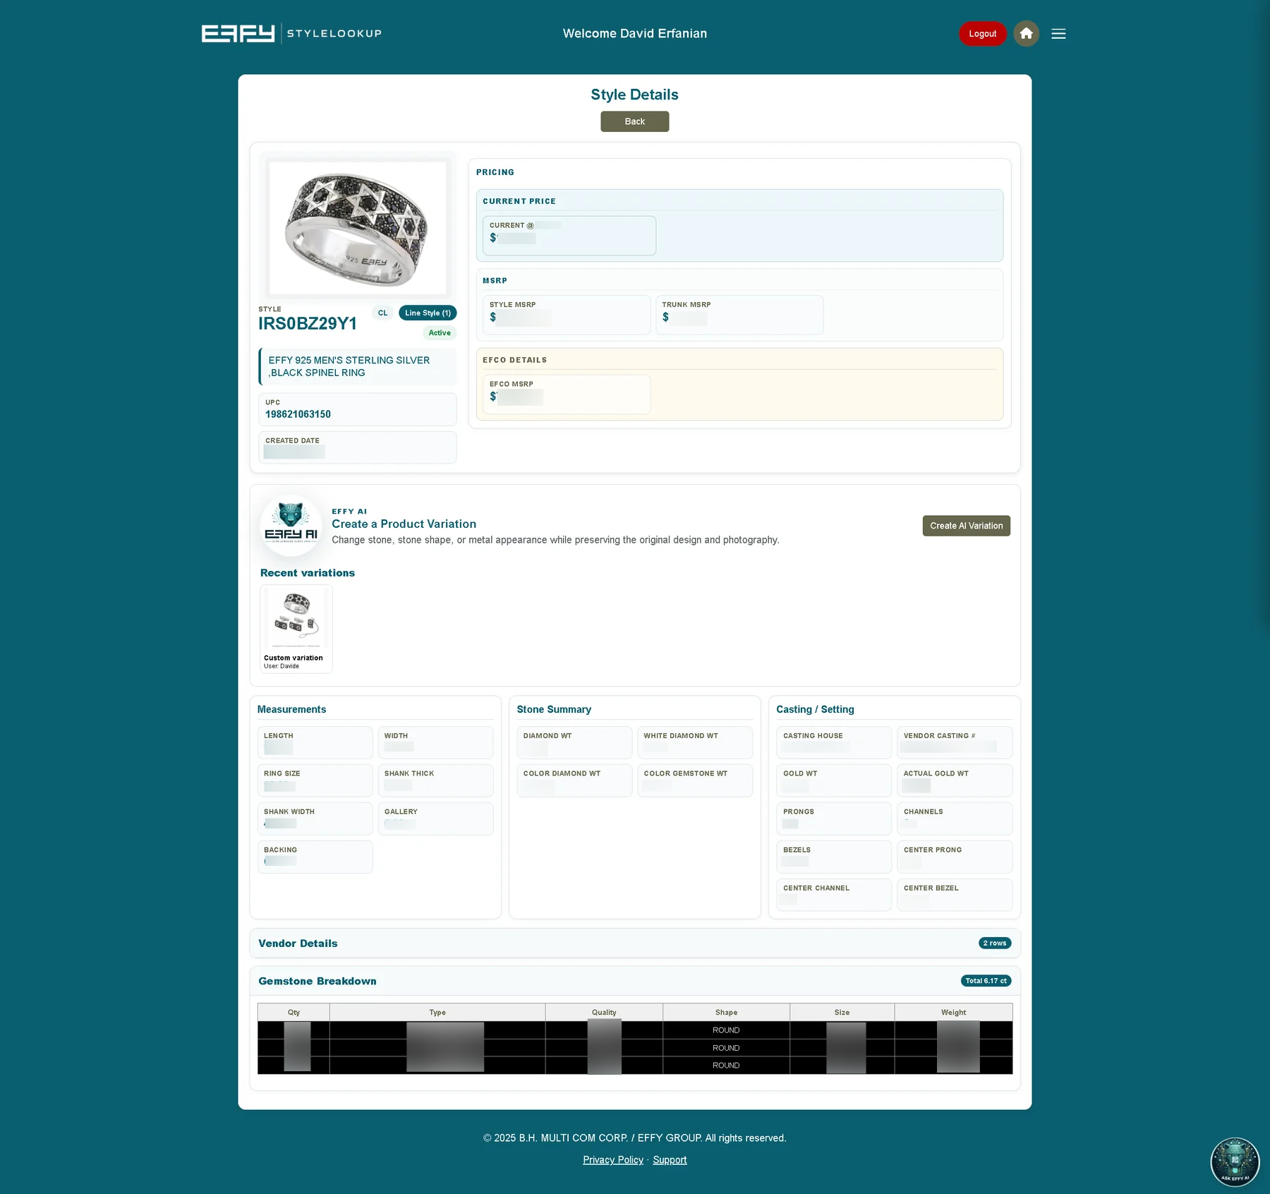Log out with the red Logout button
Screen dimensions: 1270x1194
click(x=982, y=33)
